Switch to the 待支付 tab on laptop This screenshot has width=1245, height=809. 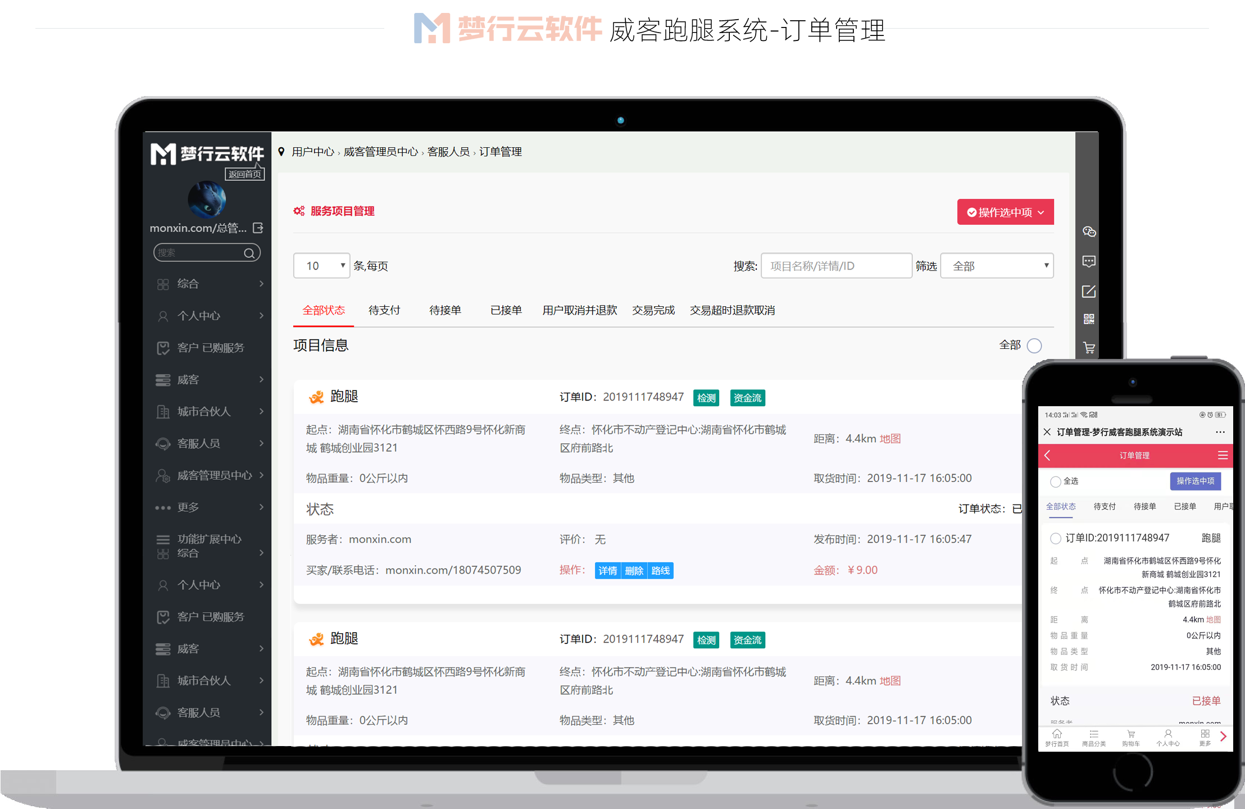(384, 310)
